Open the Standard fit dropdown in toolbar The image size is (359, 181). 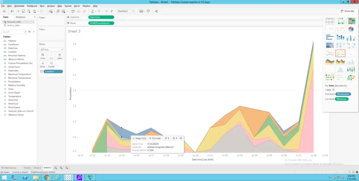[126, 11]
